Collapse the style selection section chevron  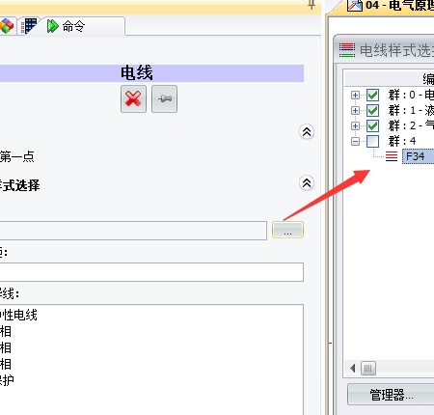point(307,183)
